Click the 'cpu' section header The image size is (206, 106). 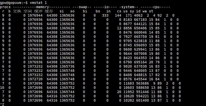point(156,7)
